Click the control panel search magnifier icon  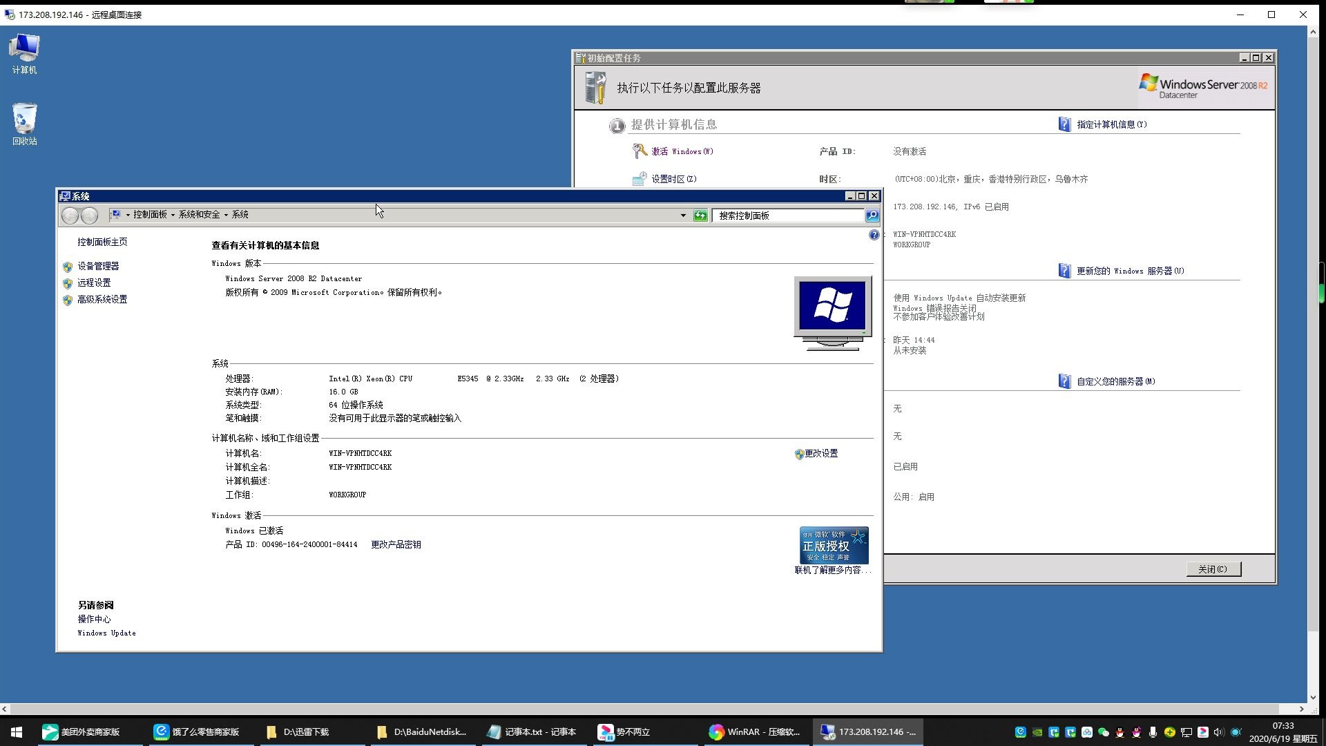872,216
